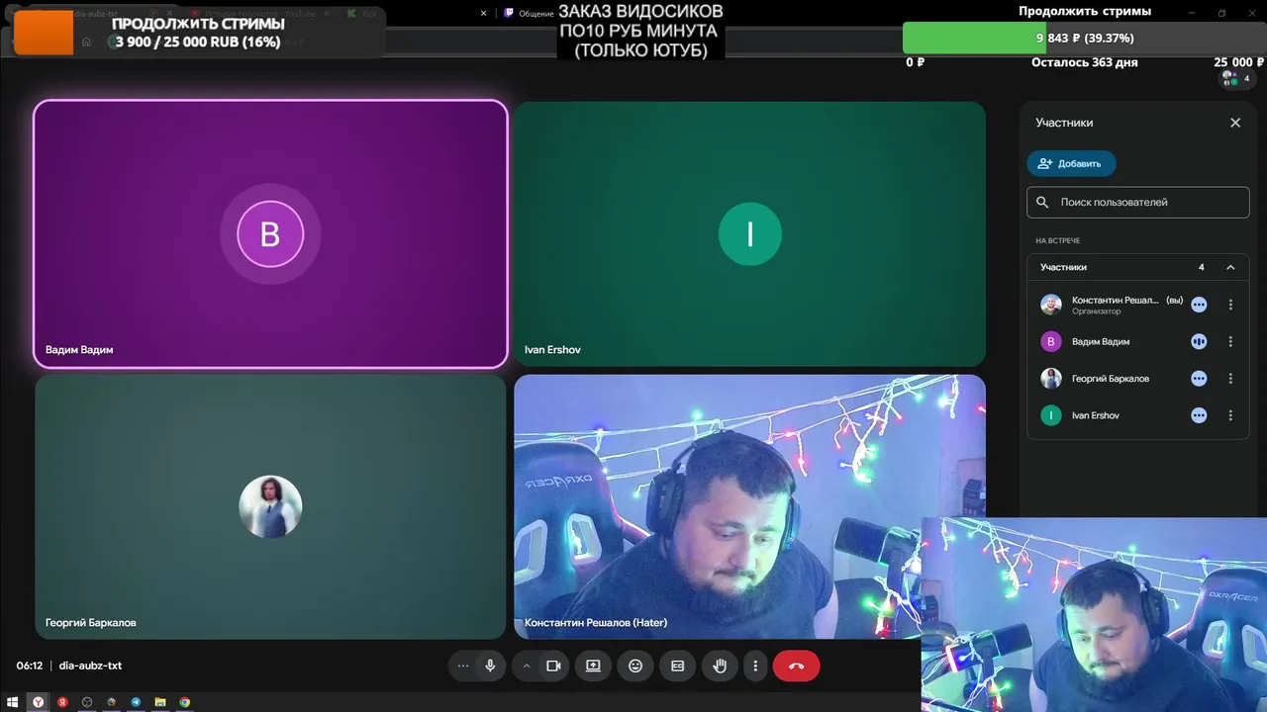Click the donation progress bar 9 843 ₽
This screenshot has height=712, width=1267.
coord(1085,38)
